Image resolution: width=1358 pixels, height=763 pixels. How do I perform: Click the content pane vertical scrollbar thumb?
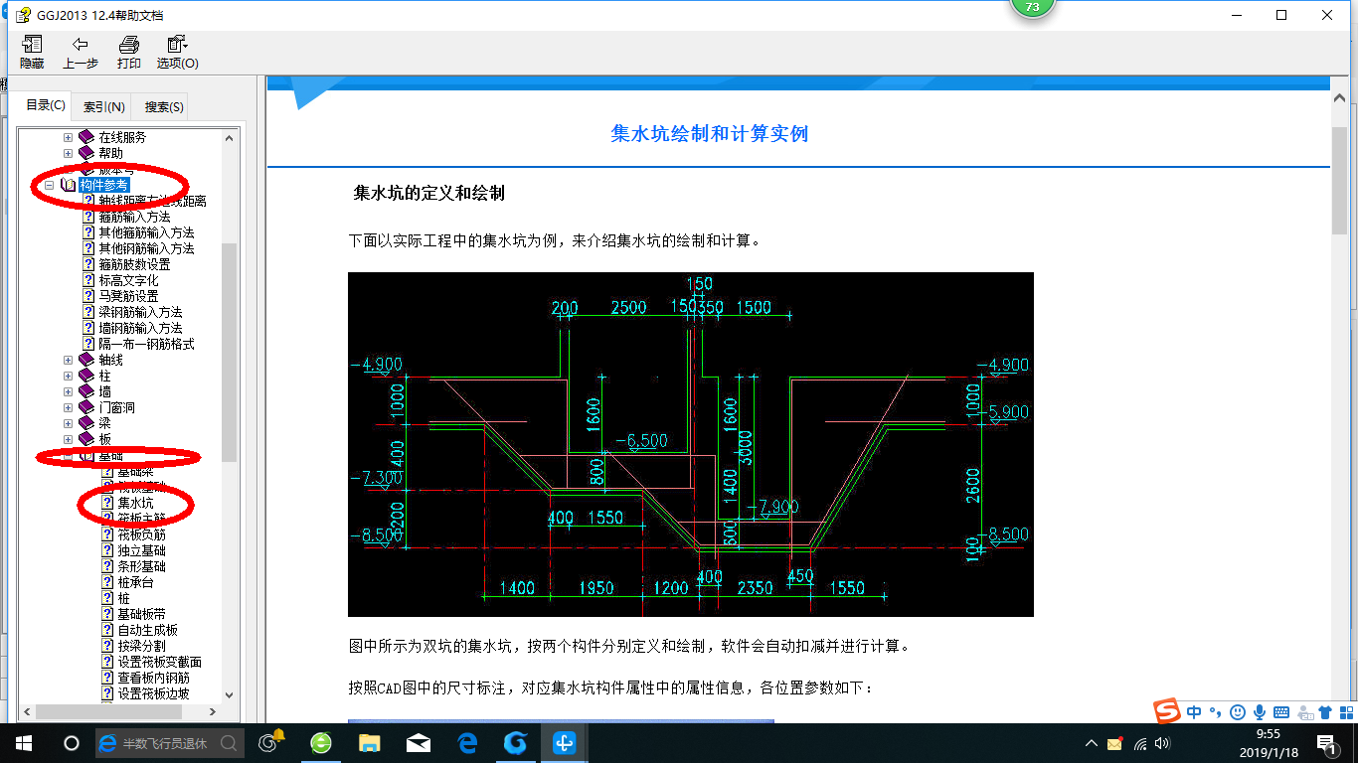pyautogui.click(x=1339, y=180)
